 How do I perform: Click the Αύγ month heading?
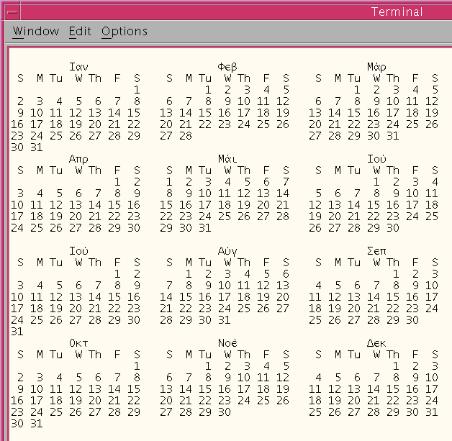227,251
